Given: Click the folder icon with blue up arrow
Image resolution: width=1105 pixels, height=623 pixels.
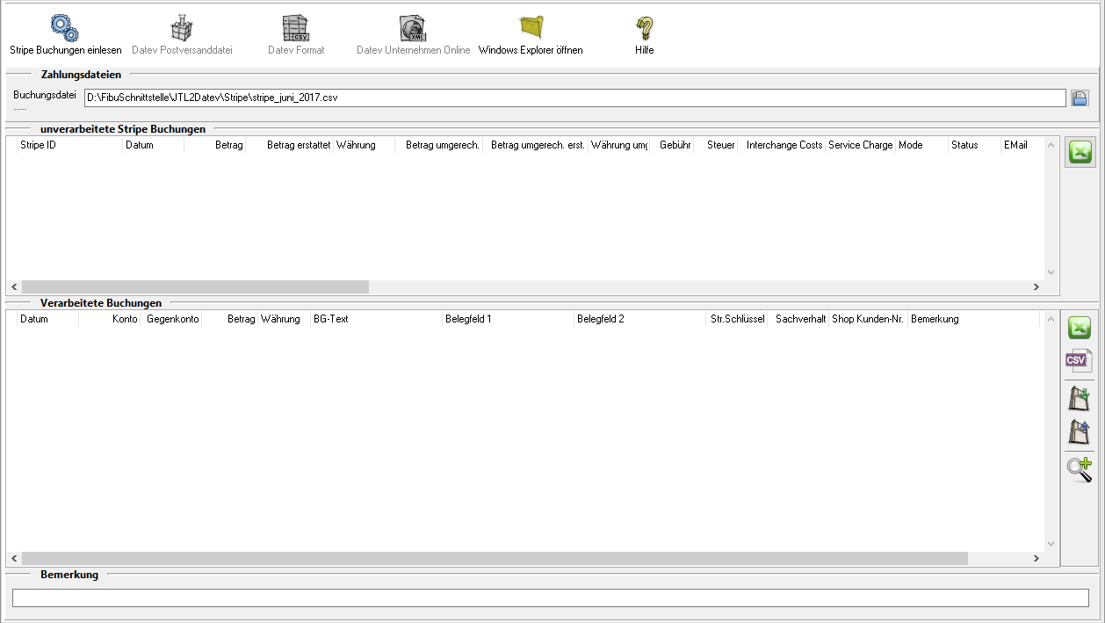Looking at the screenshot, I should pyautogui.click(x=1080, y=432).
